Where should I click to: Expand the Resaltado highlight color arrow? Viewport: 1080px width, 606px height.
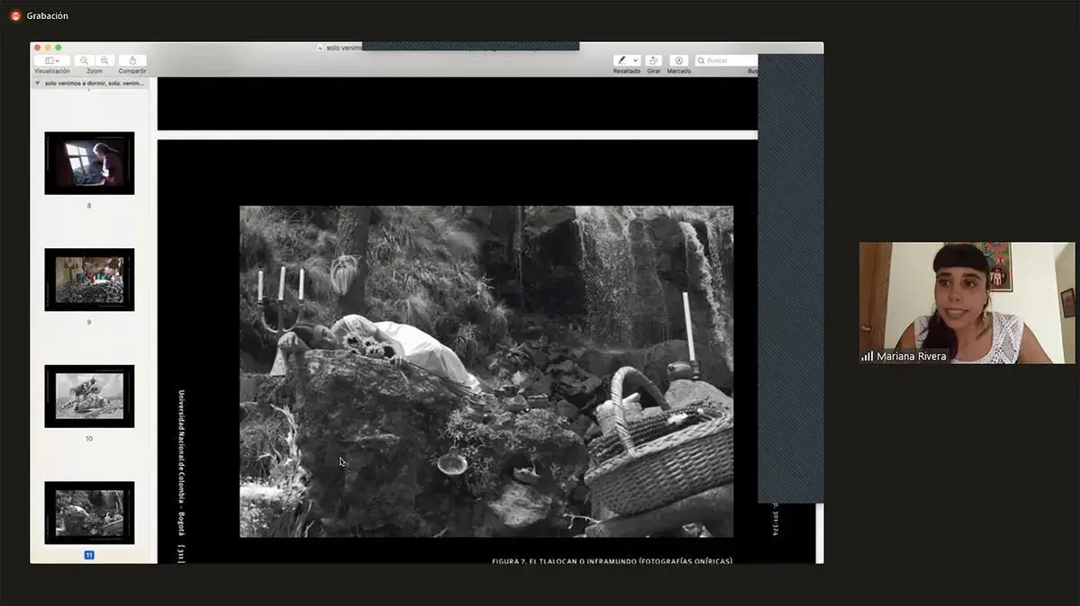[635, 60]
